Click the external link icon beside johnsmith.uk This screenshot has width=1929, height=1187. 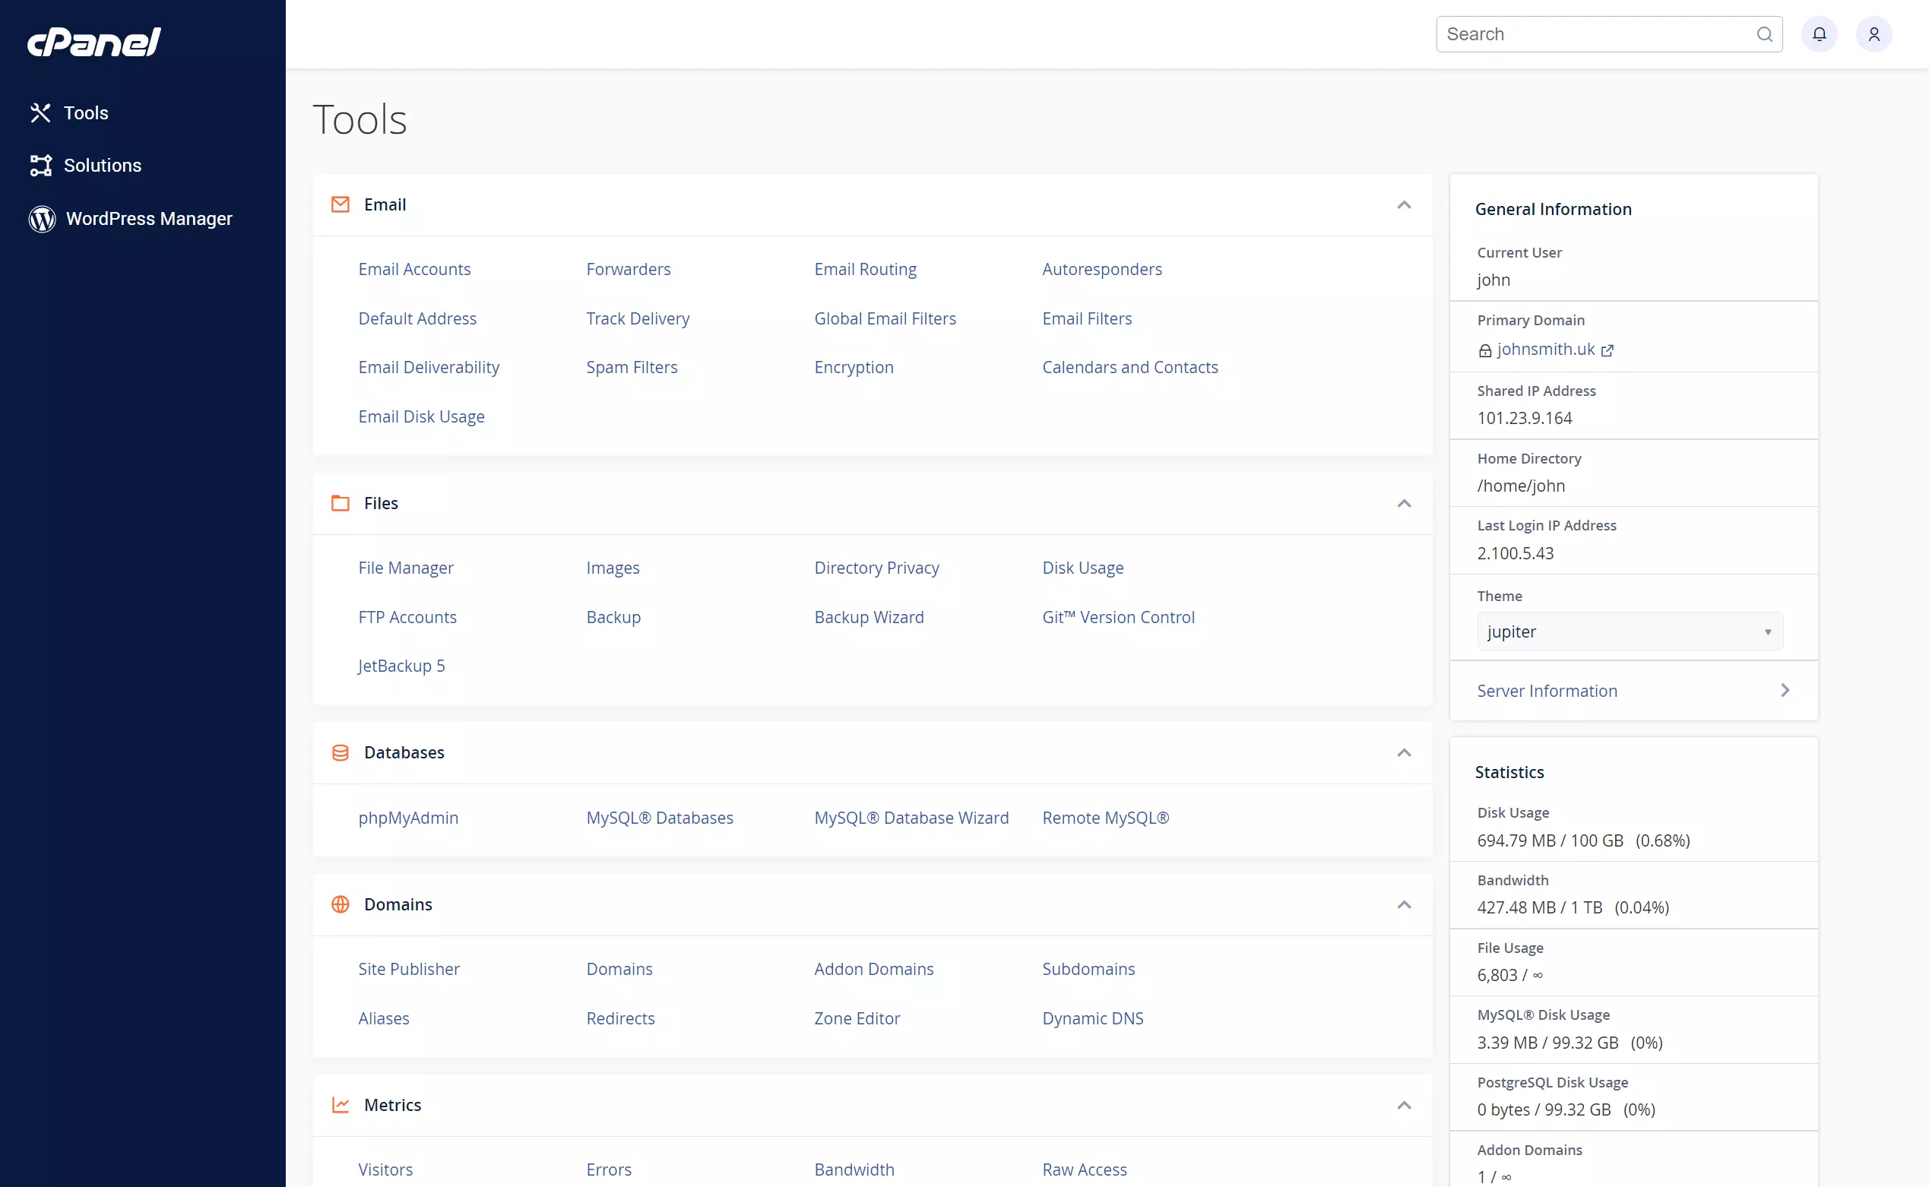coord(1607,350)
